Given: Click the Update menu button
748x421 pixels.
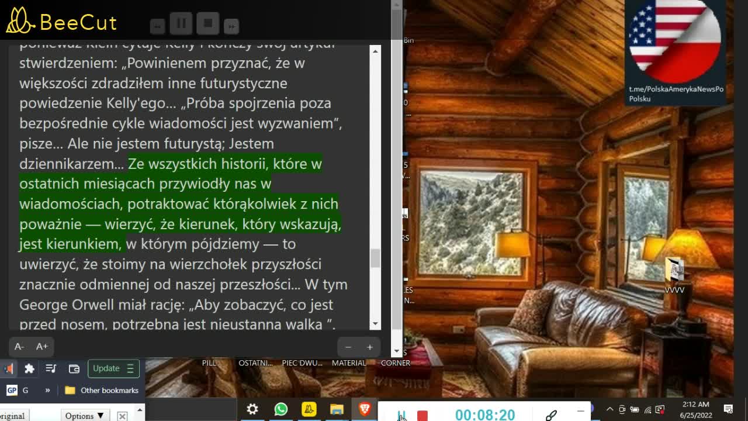Looking at the screenshot, I should click(x=113, y=368).
